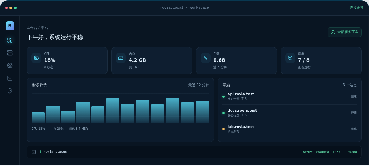Click the 连接正常 connection status text
The width and height of the screenshot is (369, 166).
pos(357,8)
